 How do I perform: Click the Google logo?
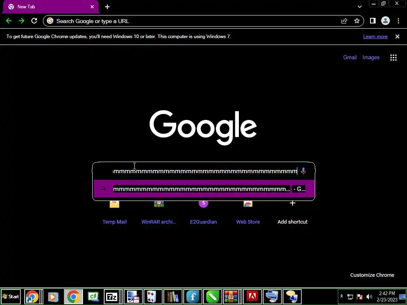click(x=203, y=127)
